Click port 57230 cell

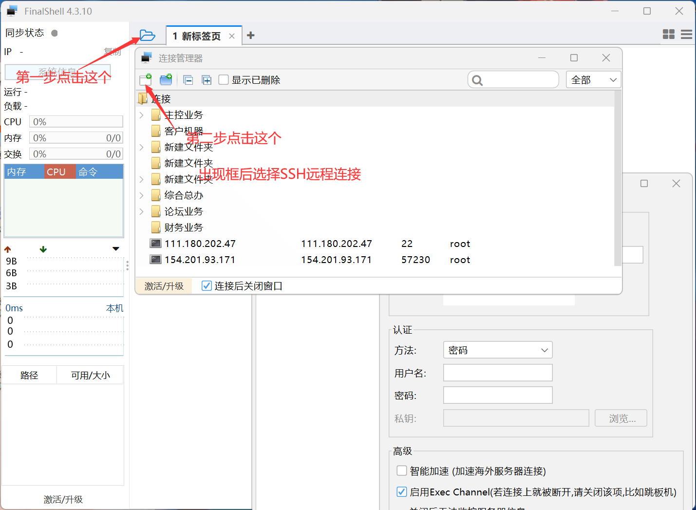[415, 260]
